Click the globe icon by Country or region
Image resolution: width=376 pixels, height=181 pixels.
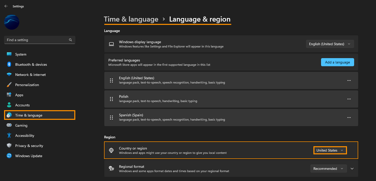tap(111, 150)
